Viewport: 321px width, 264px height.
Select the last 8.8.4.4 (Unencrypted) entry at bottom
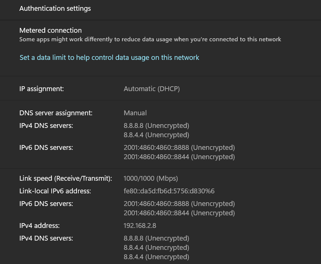156,257
